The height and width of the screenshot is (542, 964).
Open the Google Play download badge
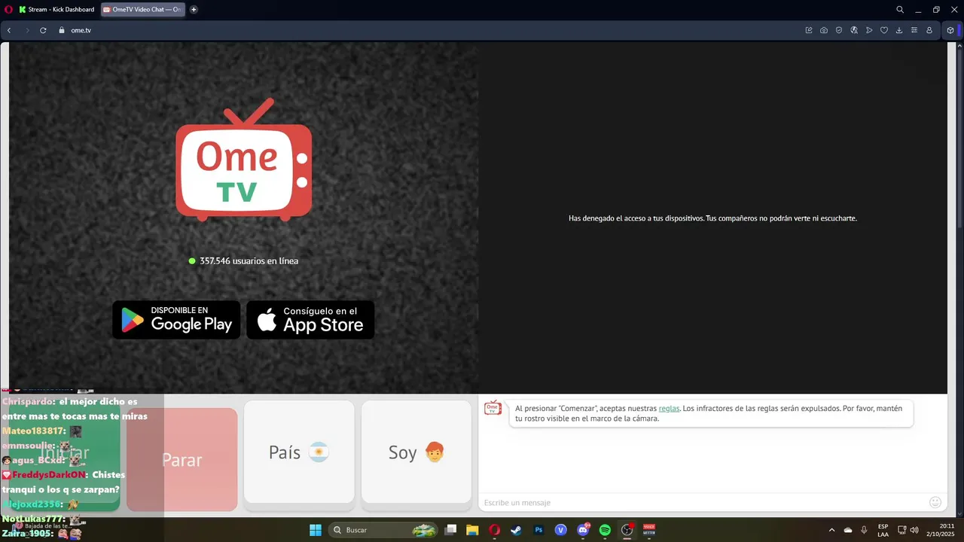[176, 320]
